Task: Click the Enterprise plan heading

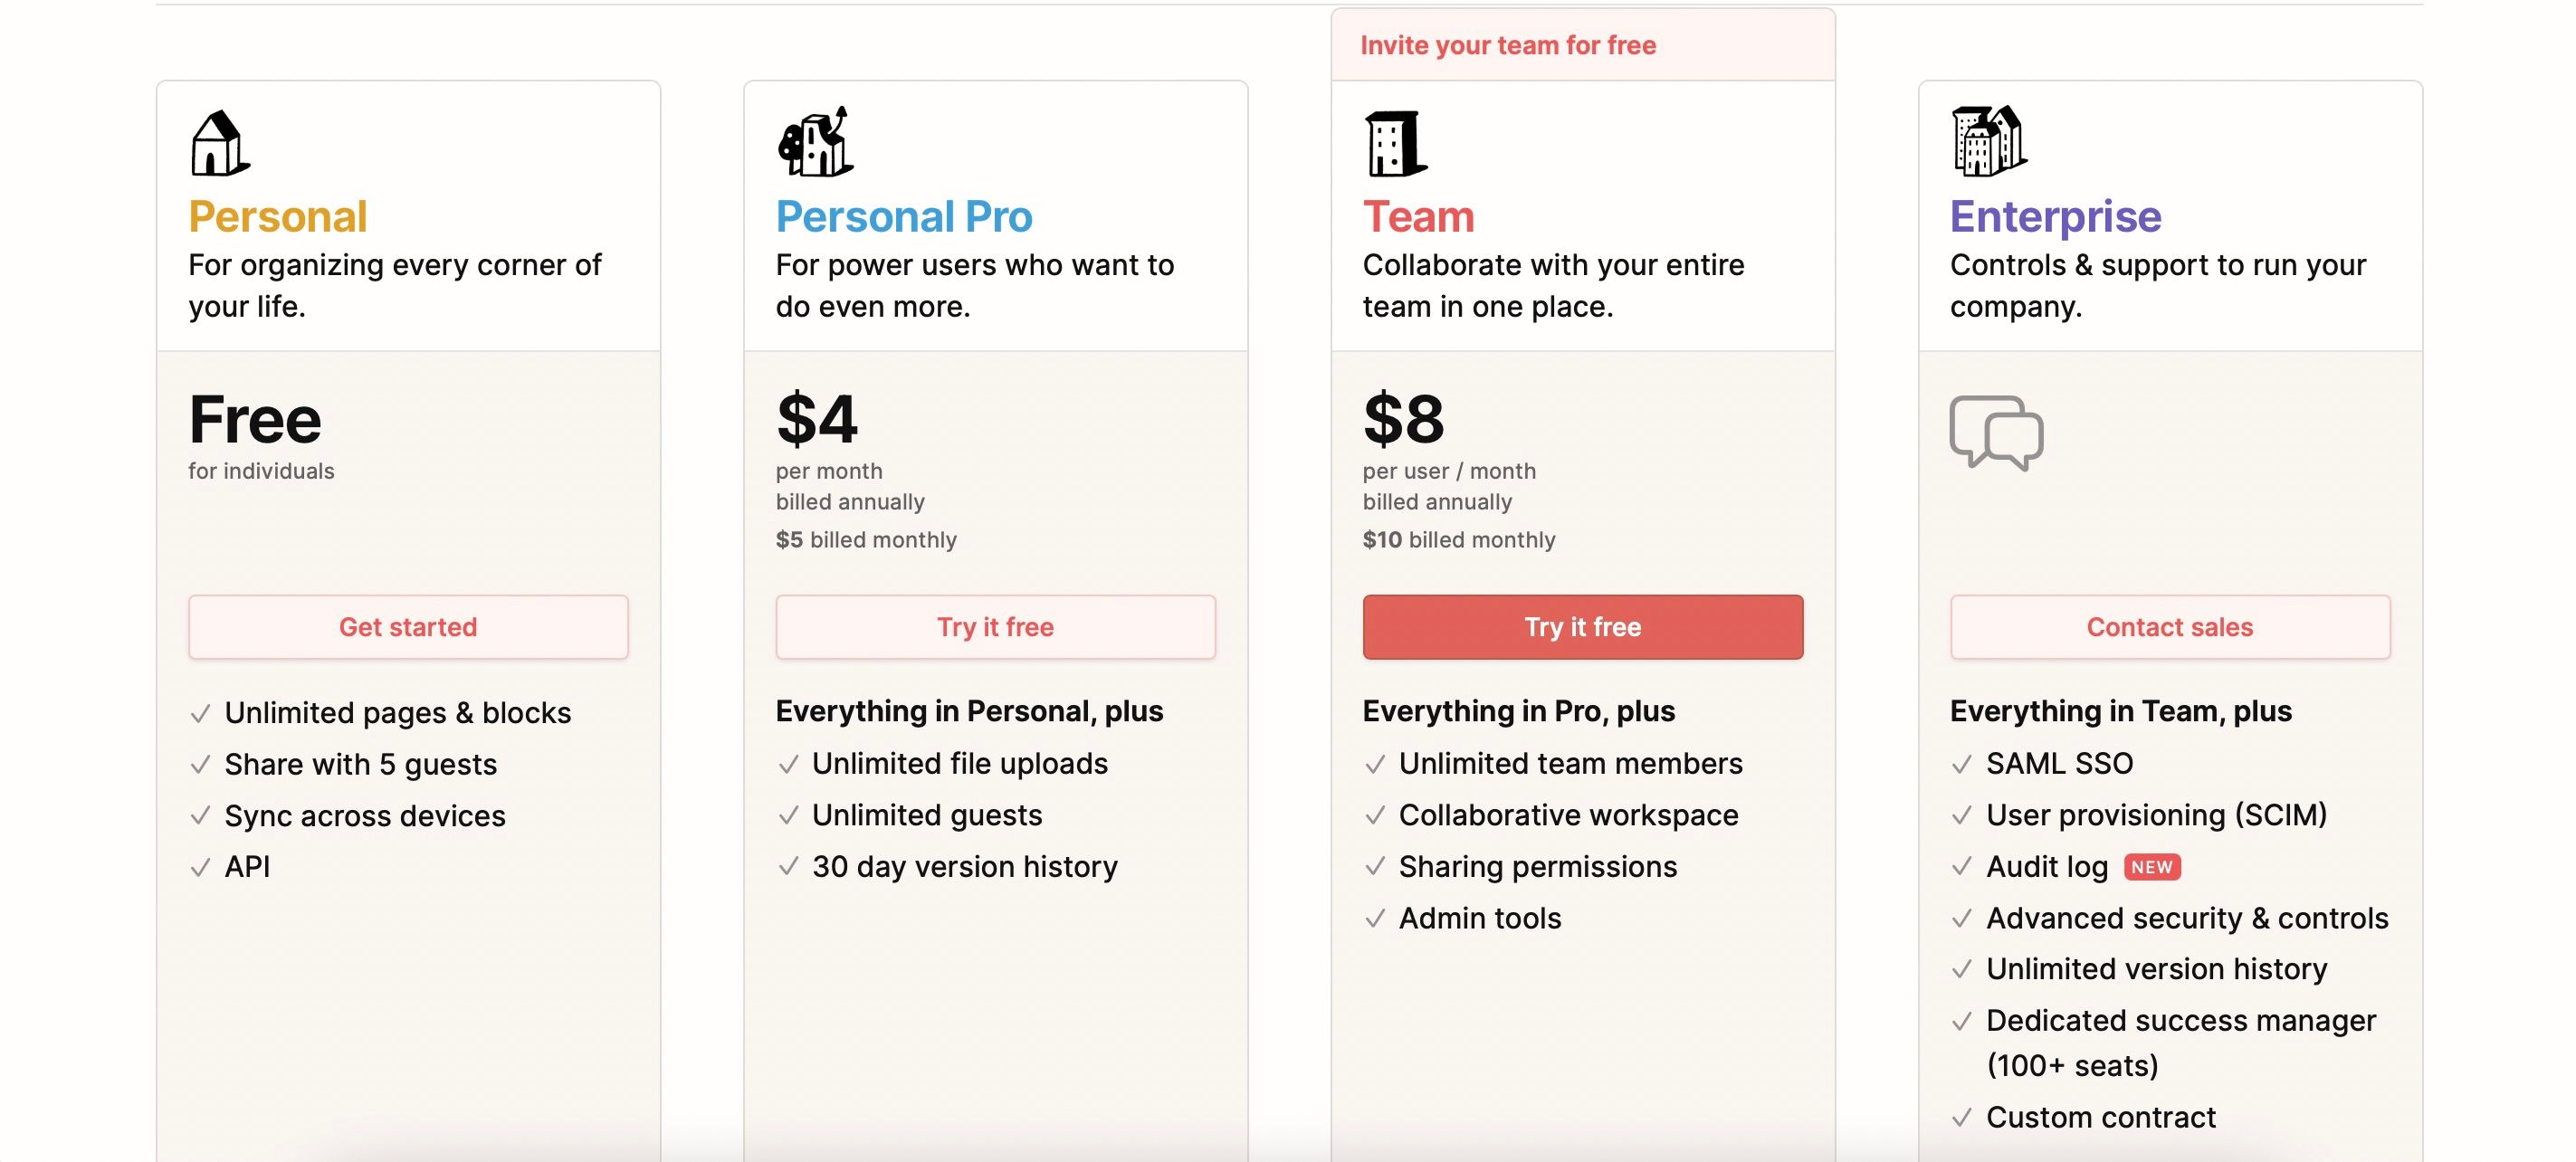Action: pyautogui.click(x=2055, y=217)
